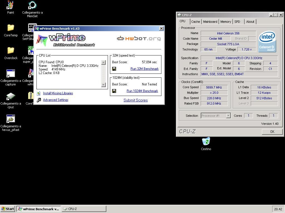285x213 pixels.
Task: Click save icon beside Run 1024M Benchmark
Action: pos(114,91)
